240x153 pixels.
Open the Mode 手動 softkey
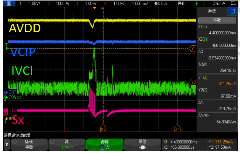click(x=29, y=144)
